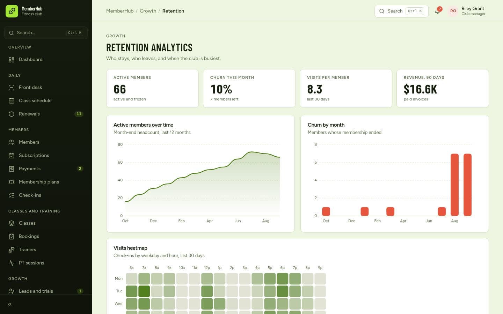Click the Leads and trials user-plus icon
Viewport: 503px width, 314px height.
pyautogui.click(x=12, y=291)
